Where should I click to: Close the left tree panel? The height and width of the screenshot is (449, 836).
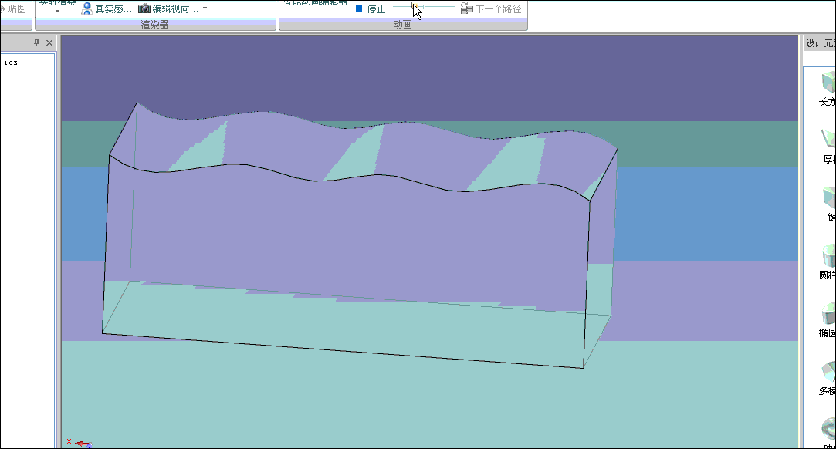pyautogui.click(x=49, y=43)
